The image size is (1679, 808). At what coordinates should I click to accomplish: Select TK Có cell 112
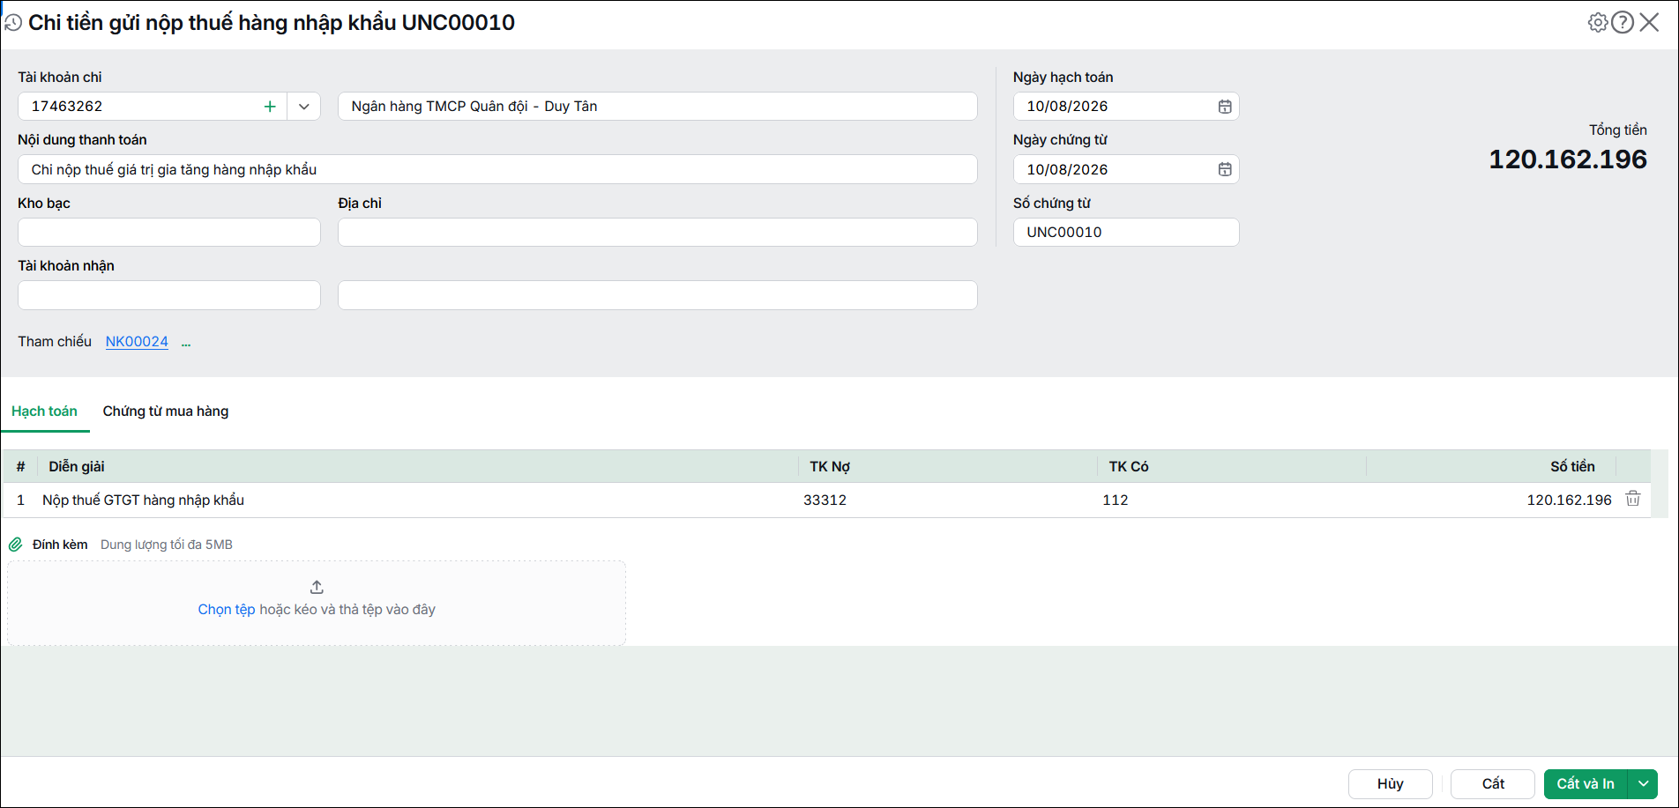click(x=1232, y=500)
